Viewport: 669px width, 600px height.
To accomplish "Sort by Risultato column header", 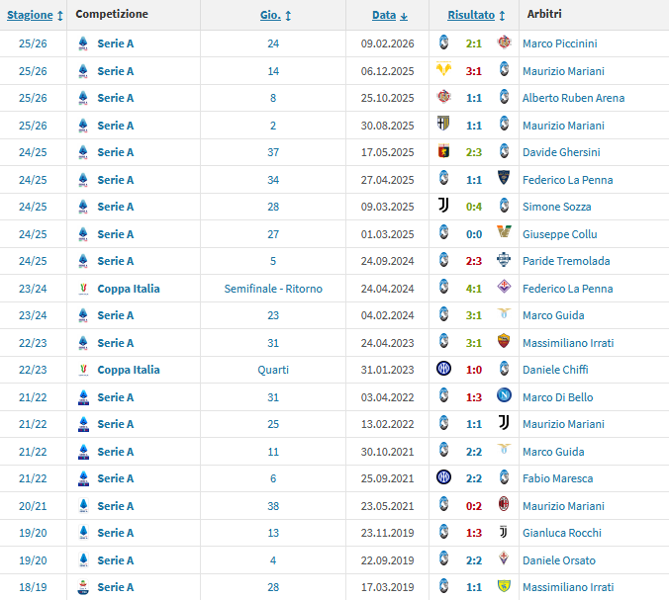I will coord(471,16).
